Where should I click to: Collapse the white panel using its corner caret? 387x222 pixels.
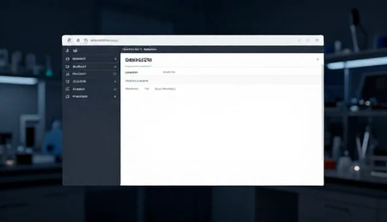click(317, 59)
